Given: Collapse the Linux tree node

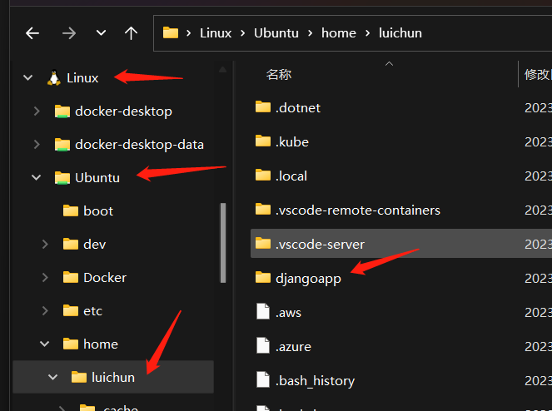Looking at the screenshot, I should coord(28,78).
